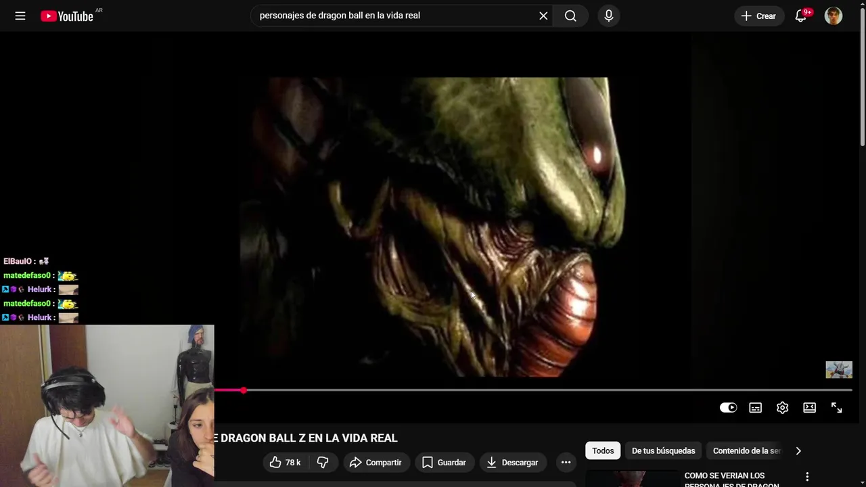
Task: Start voice search with the microphone
Action: click(609, 16)
